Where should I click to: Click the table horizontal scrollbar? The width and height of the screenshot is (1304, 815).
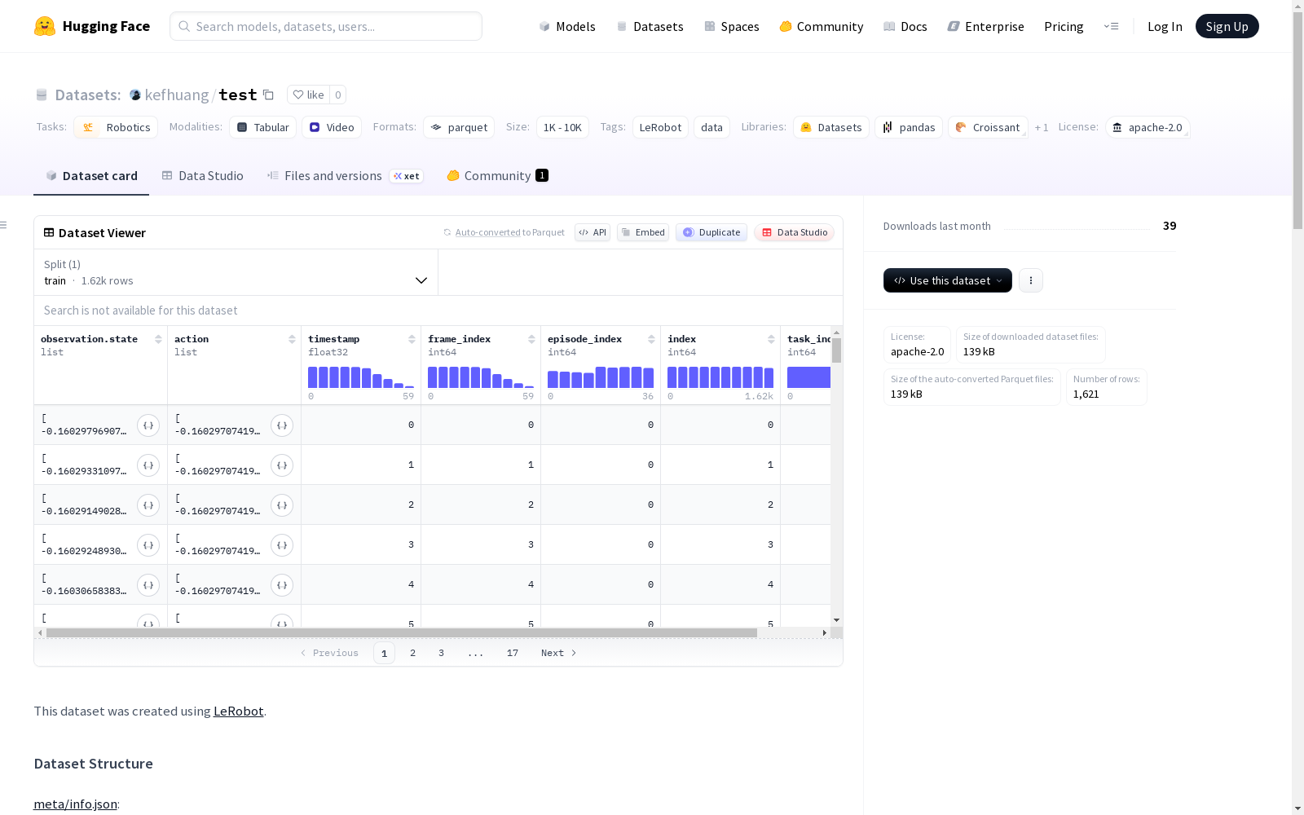(x=402, y=632)
